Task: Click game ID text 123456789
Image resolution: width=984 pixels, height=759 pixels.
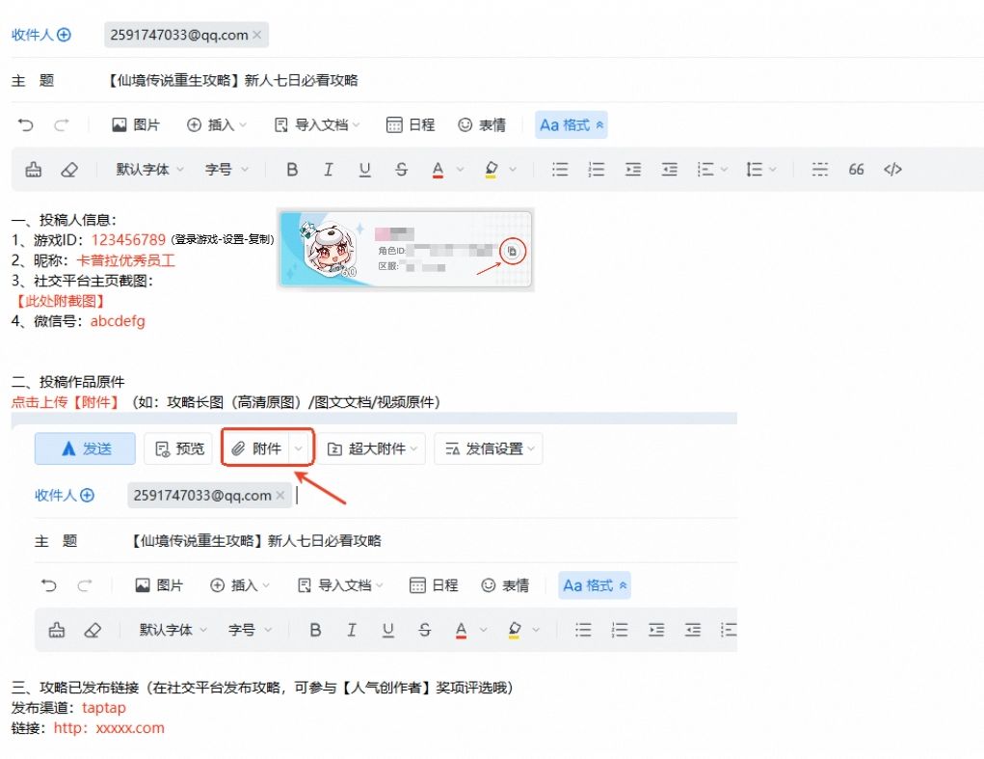Action: click(x=128, y=240)
